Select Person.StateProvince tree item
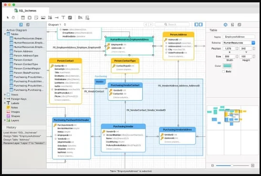The image size is (261, 176). [27, 72]
